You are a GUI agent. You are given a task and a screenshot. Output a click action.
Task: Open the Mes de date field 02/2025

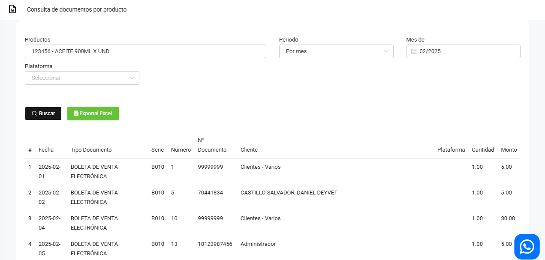(x=463, y=51)
